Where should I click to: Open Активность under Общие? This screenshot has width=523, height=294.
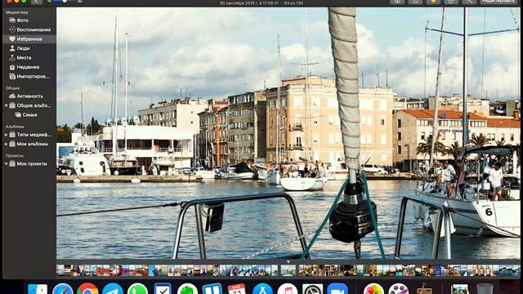[29, 96]
